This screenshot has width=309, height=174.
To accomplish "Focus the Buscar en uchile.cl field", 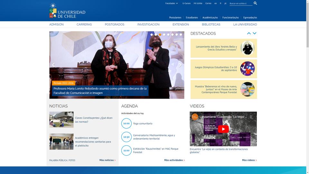I will coord(241,4).
